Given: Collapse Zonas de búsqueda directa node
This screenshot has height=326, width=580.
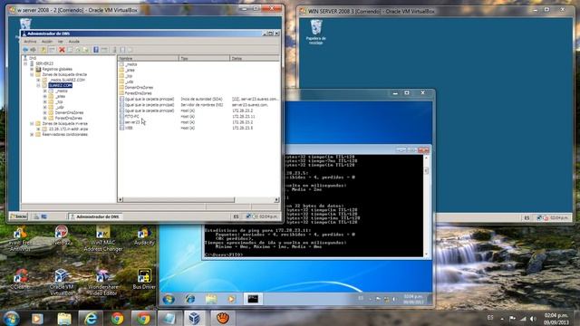Looking at the screenshot, I should pyautogui.click(x=32, y=74).
